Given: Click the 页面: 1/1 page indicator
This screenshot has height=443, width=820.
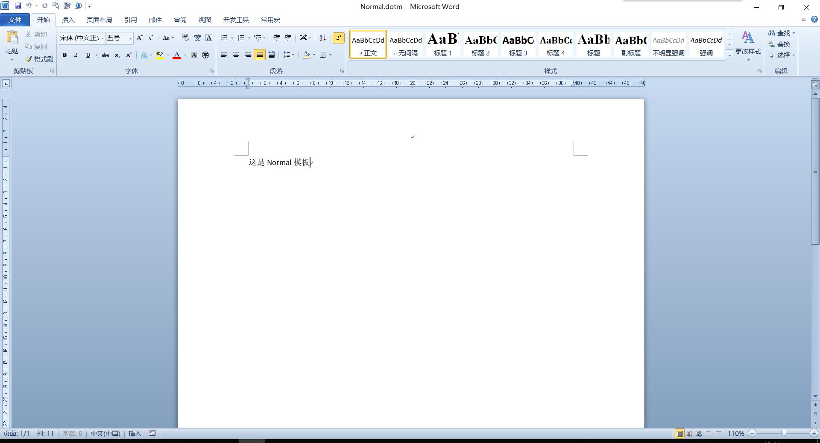Looking at the screenshot, I should click(x=17, y=434).
